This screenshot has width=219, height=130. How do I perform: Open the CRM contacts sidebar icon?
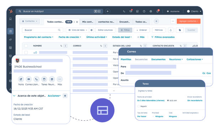(x=10, y=31)
